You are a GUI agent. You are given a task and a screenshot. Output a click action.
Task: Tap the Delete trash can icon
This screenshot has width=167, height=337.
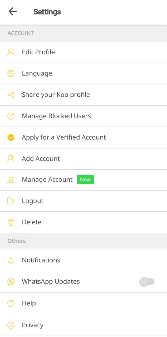point(11,222)
